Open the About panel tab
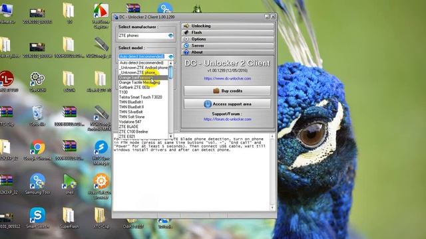 pos(228,52)
